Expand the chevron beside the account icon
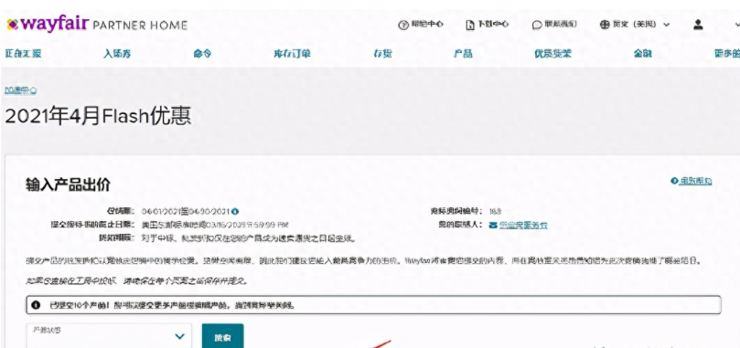The width and height of the screenshot is (740, 348). coord(736,25)
